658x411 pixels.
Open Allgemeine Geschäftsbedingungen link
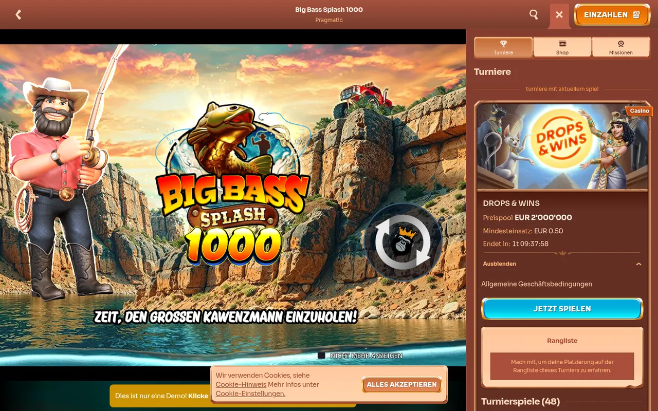pos(537,284)
